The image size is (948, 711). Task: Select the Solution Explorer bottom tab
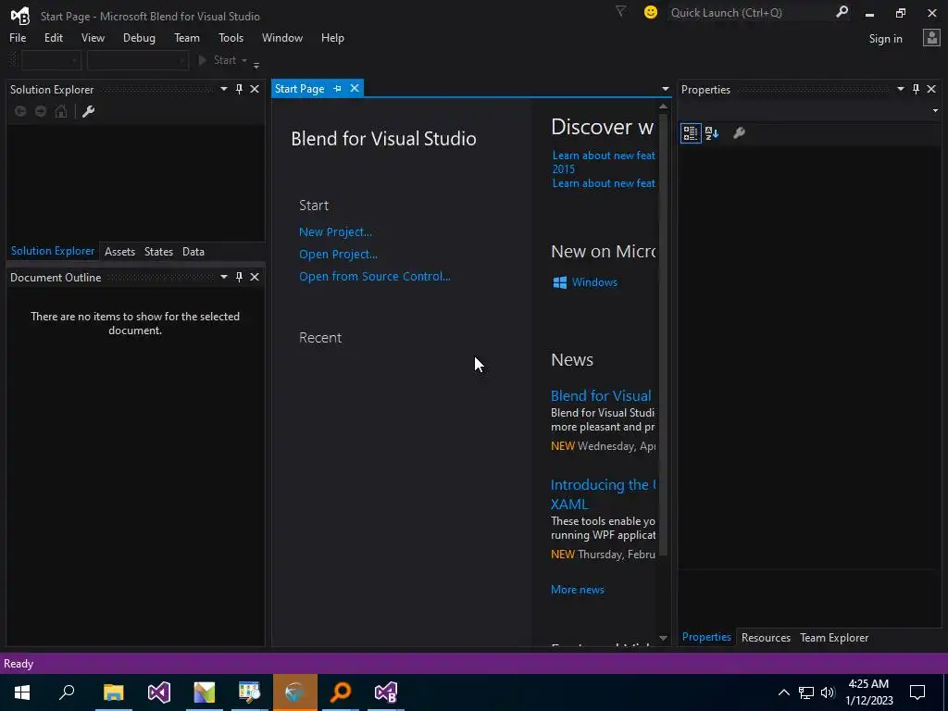pos(53,251)
